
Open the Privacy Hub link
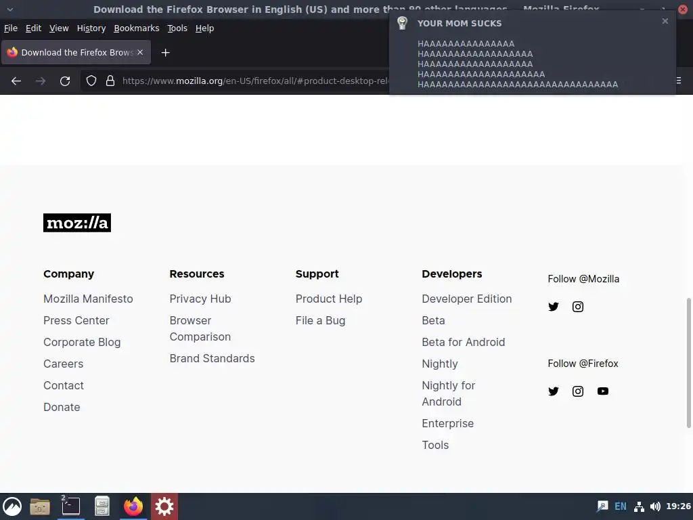200,299
